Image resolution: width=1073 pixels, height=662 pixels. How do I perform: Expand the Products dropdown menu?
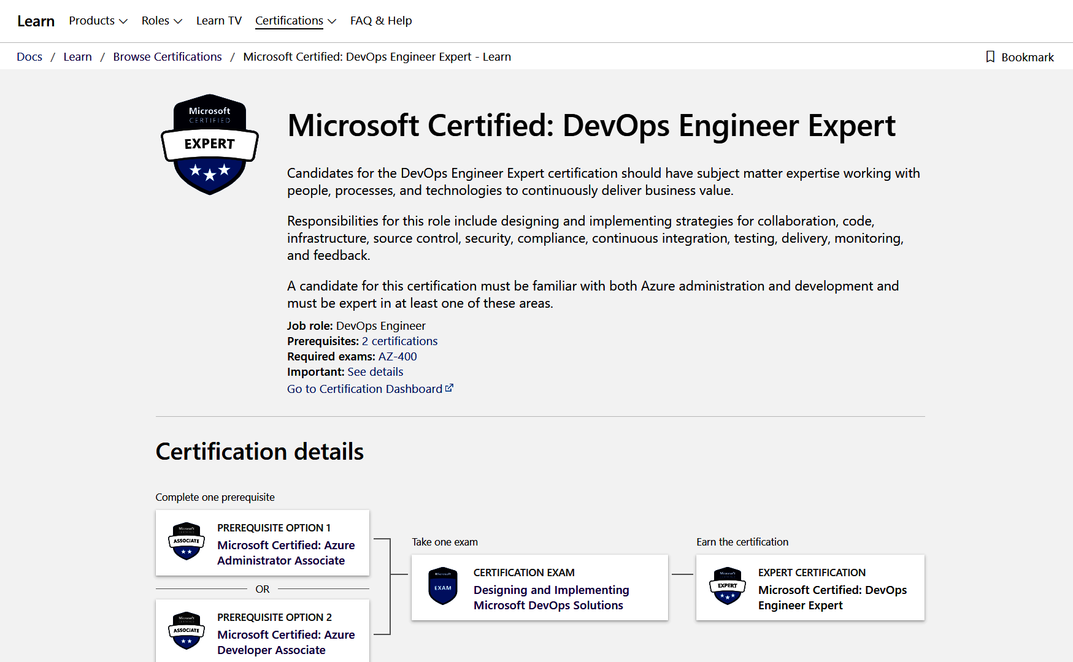(x=98, y=21)
